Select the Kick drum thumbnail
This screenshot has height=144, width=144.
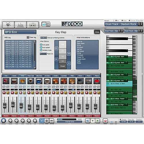[x=6, y=81]
